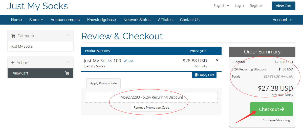Click the cart icon in View Cart sidebar

[67, 73]
